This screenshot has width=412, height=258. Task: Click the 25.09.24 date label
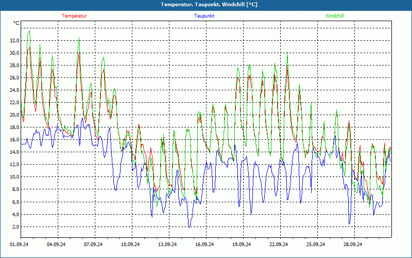click(x=316, y=244)
